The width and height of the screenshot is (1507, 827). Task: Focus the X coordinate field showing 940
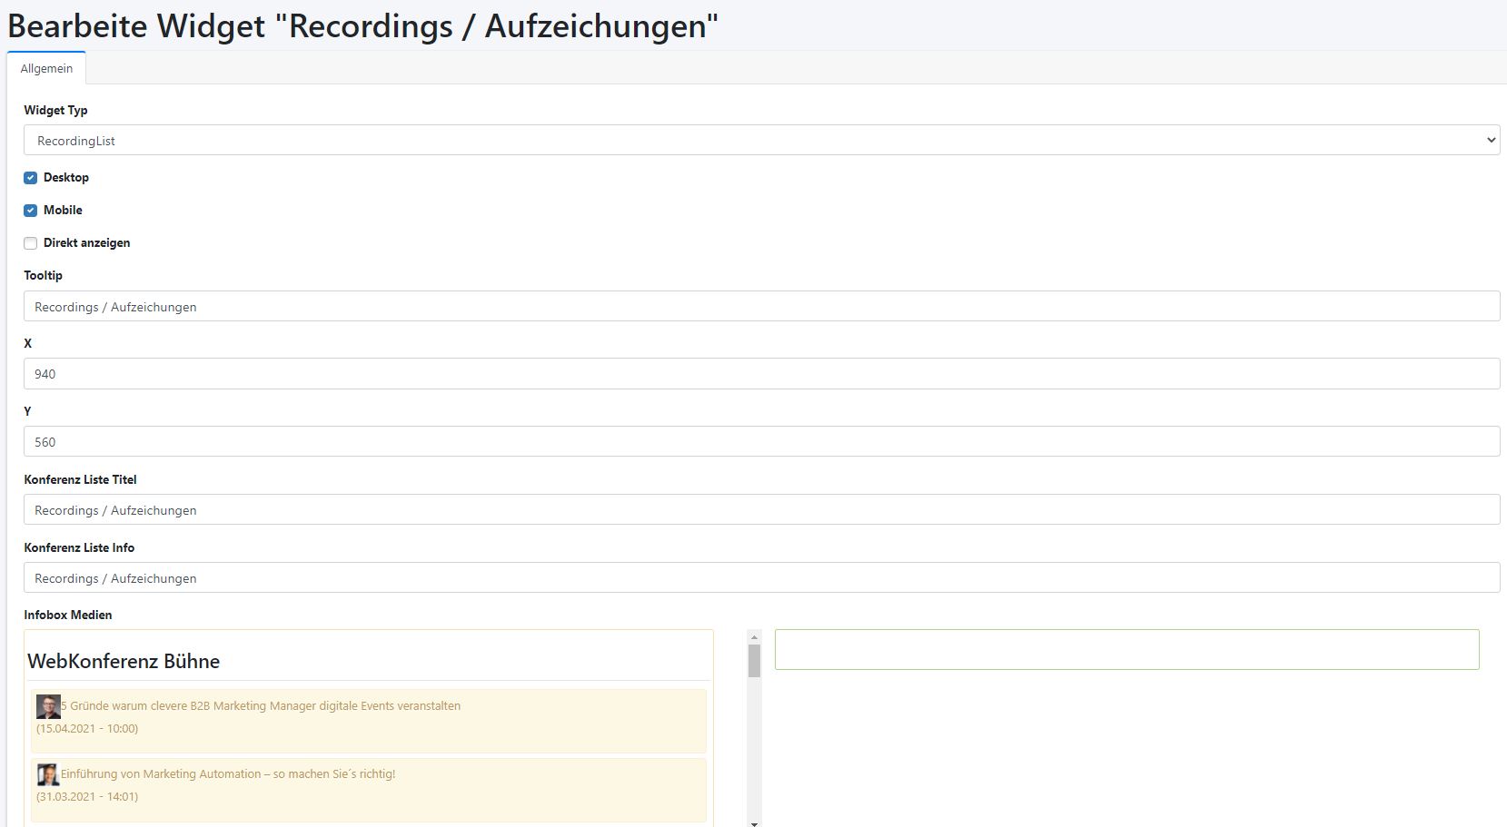(x=761, y=374)
